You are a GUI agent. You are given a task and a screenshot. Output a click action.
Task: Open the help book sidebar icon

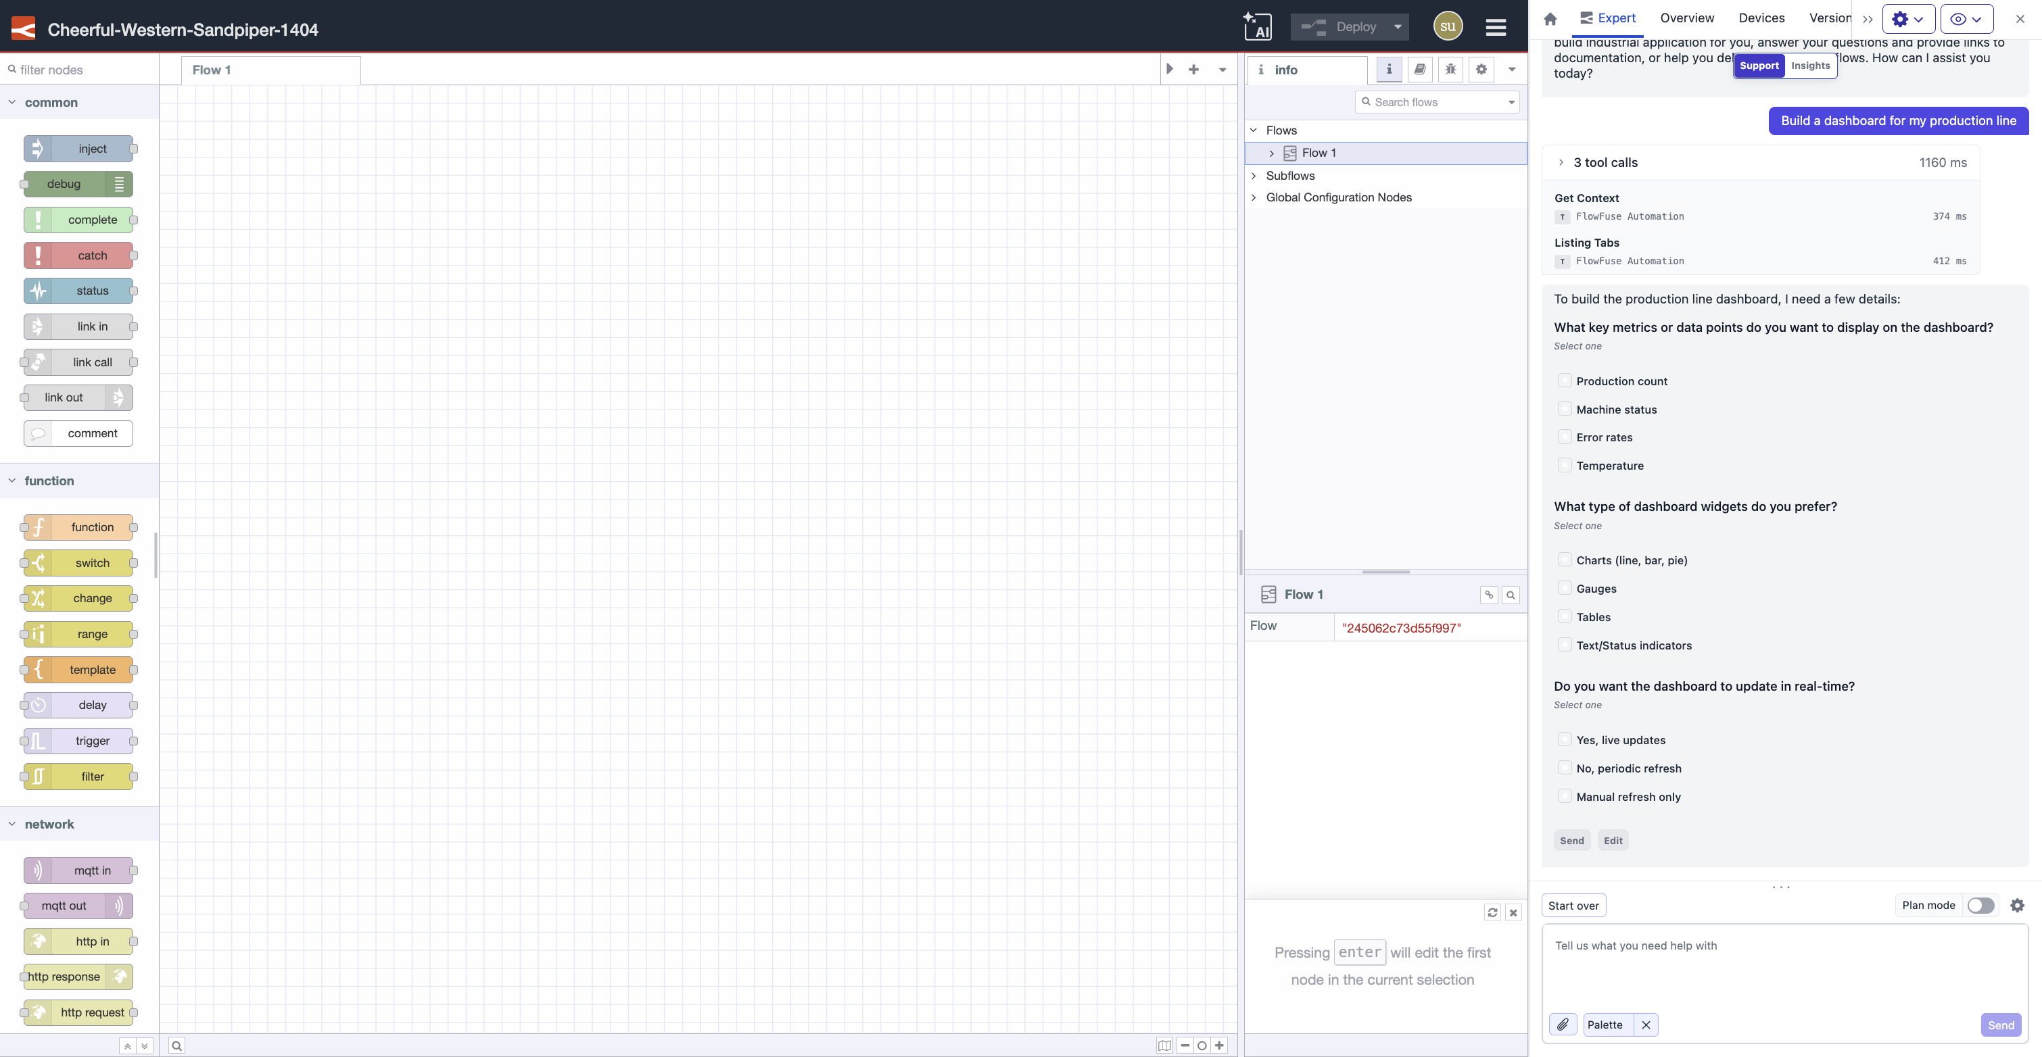click(x=1420, y=70)
